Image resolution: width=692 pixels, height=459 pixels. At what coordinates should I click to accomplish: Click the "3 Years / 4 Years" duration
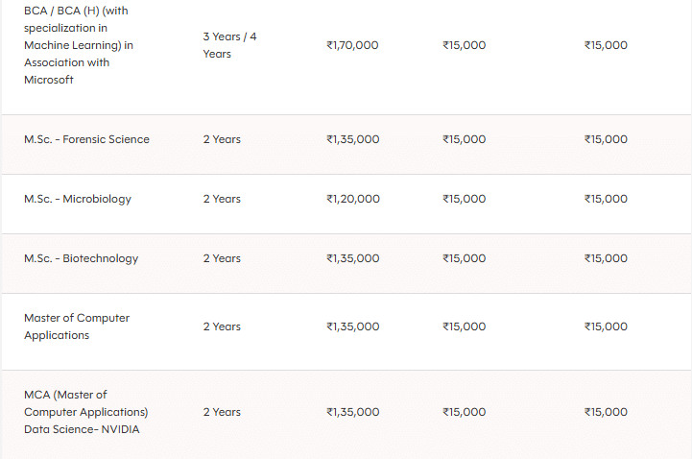(229, 45)
